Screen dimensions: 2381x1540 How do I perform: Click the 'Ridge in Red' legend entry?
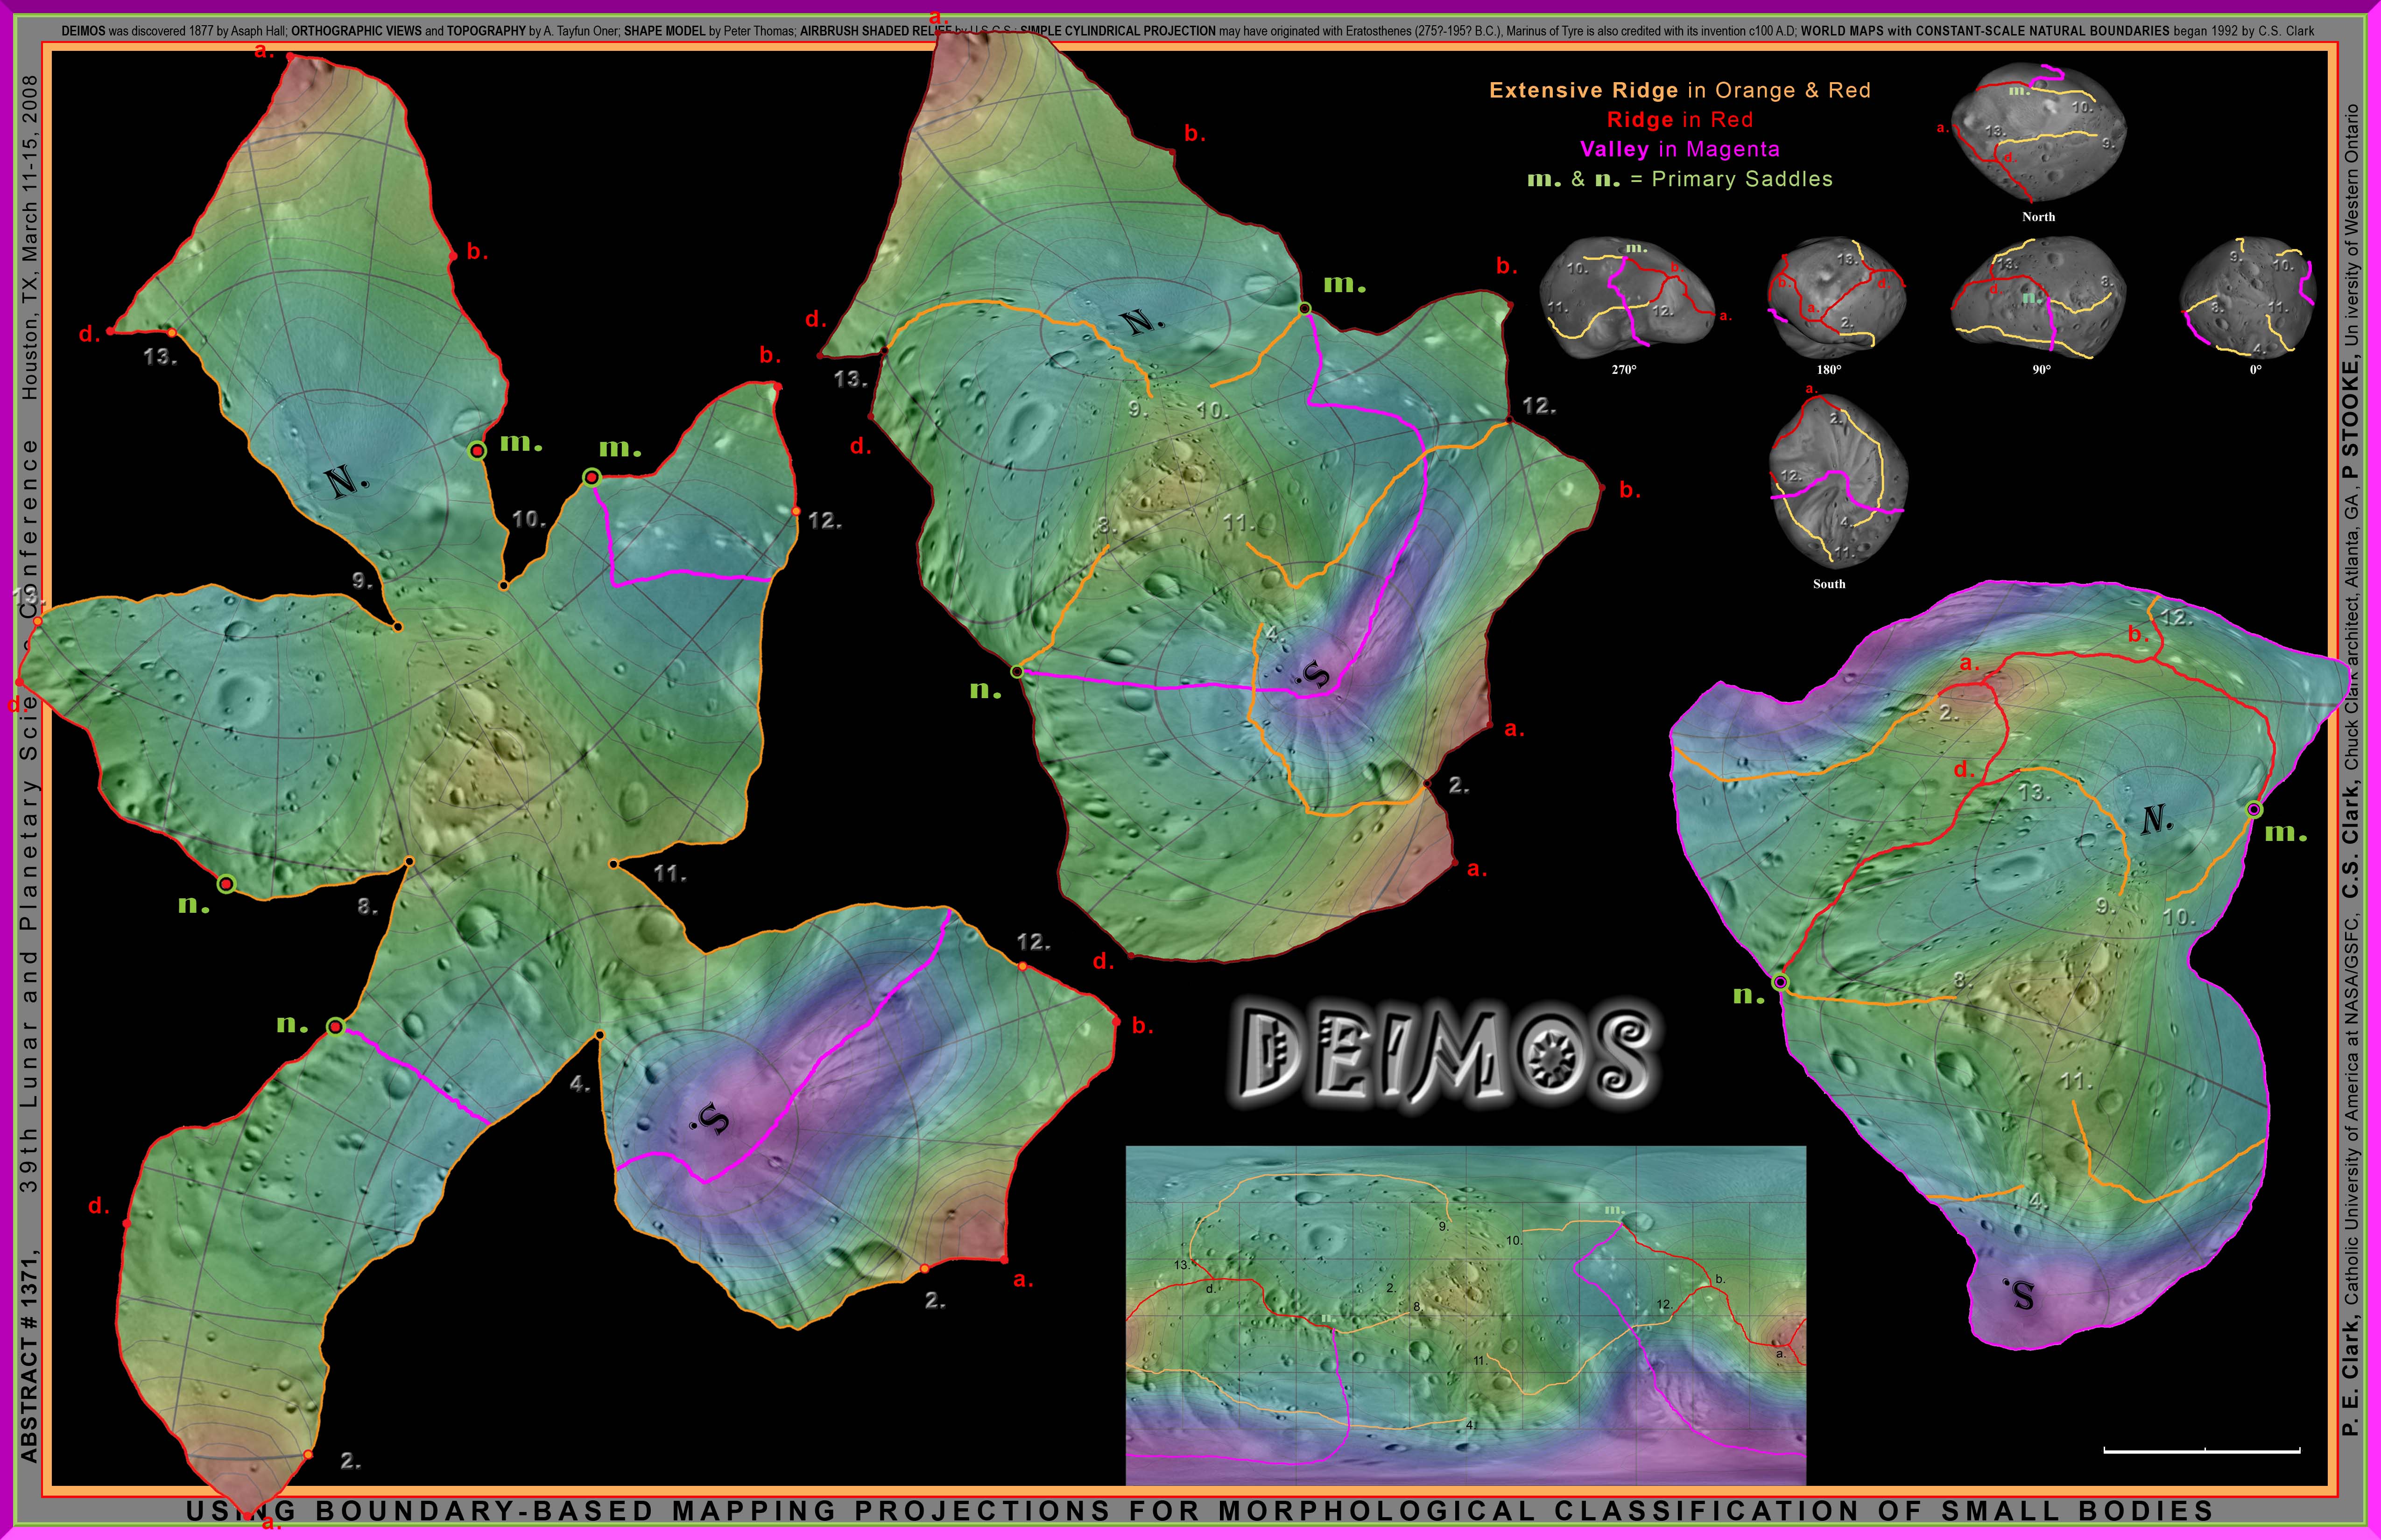coord(1681,120)
